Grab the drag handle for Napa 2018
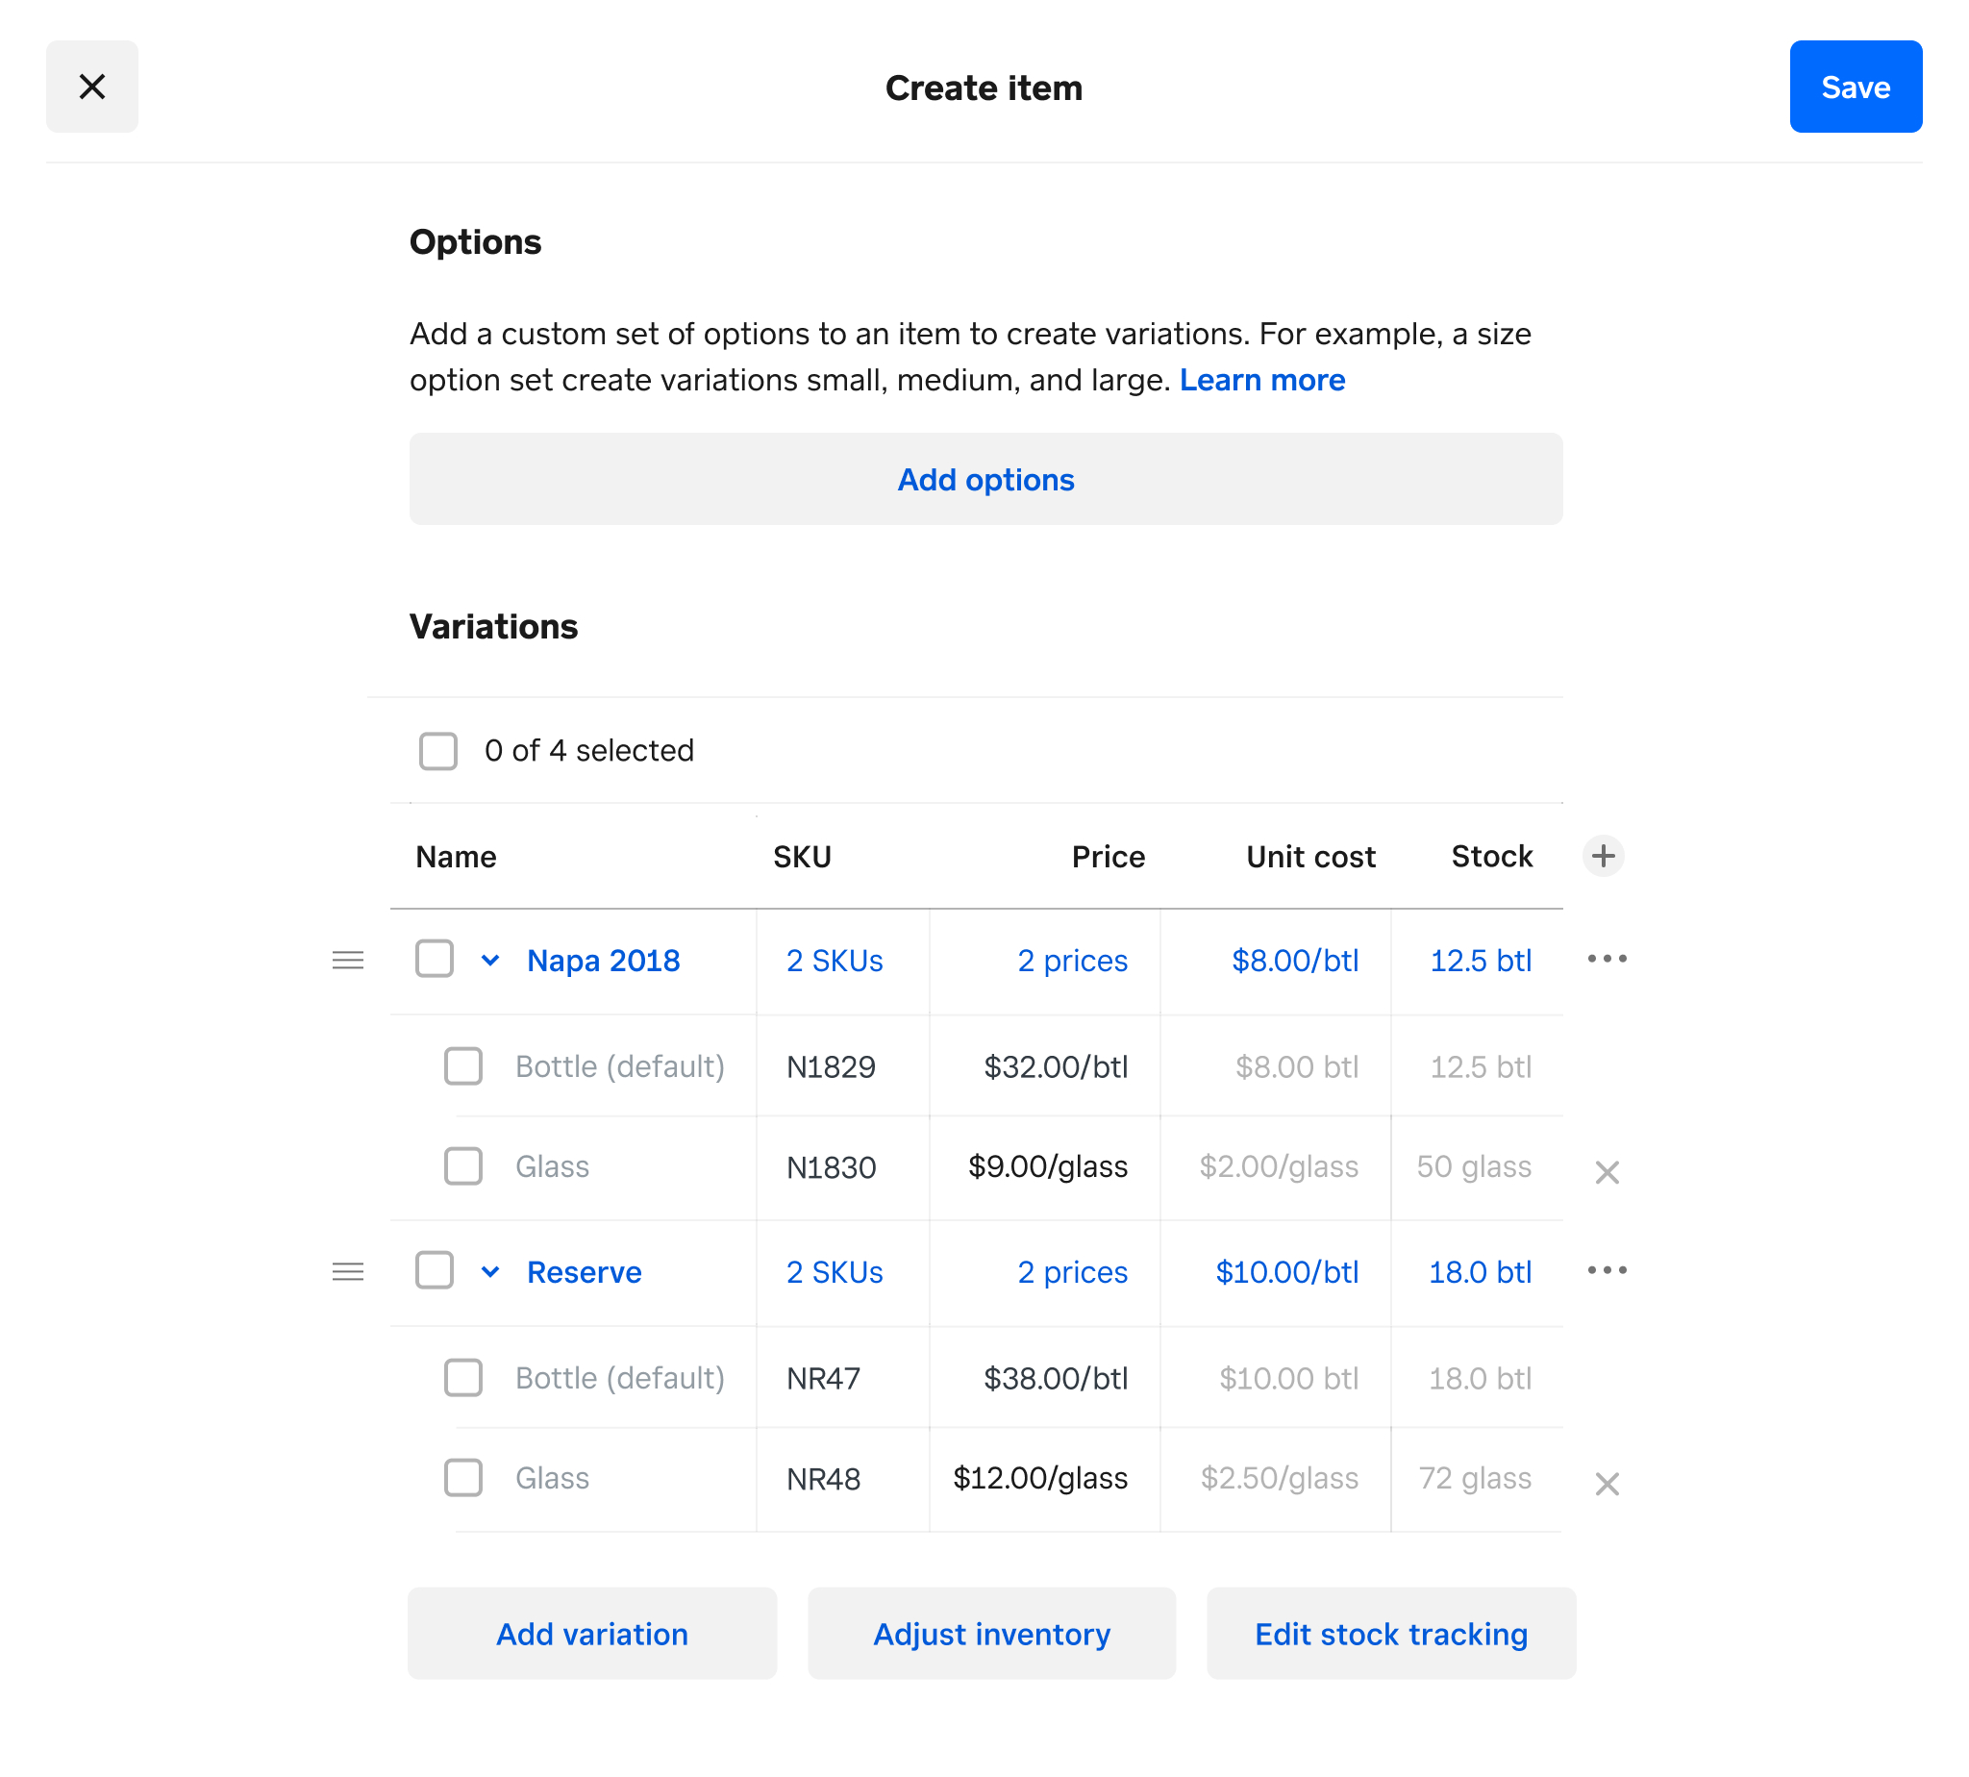The width and height of the screenshot is (1969, 1777). click(347, 960)
